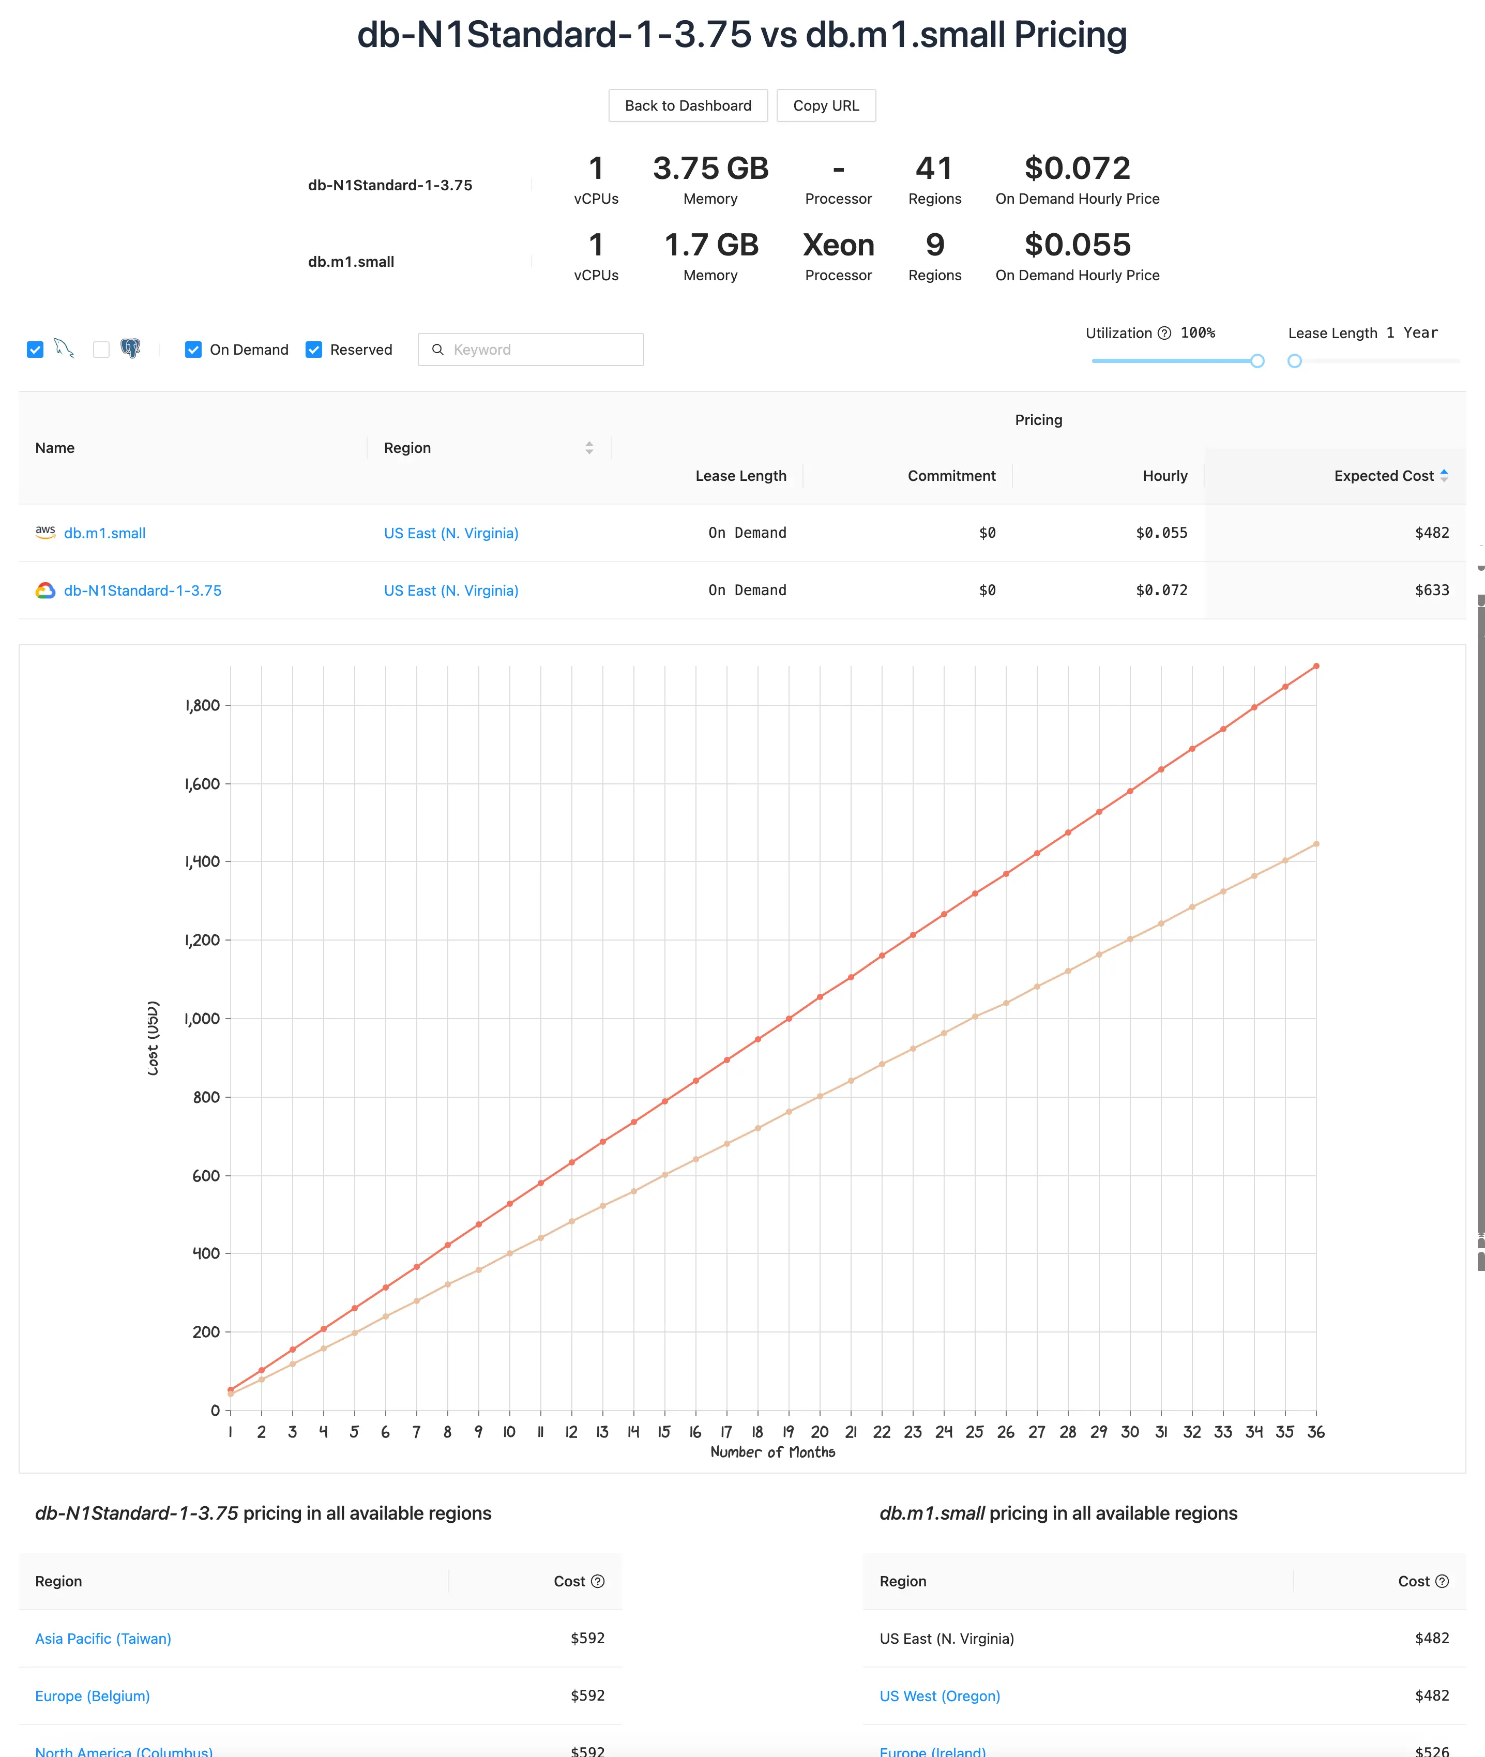
Task: Enable the PostgreSQL engine checkbox
Action: click(101, 350)
